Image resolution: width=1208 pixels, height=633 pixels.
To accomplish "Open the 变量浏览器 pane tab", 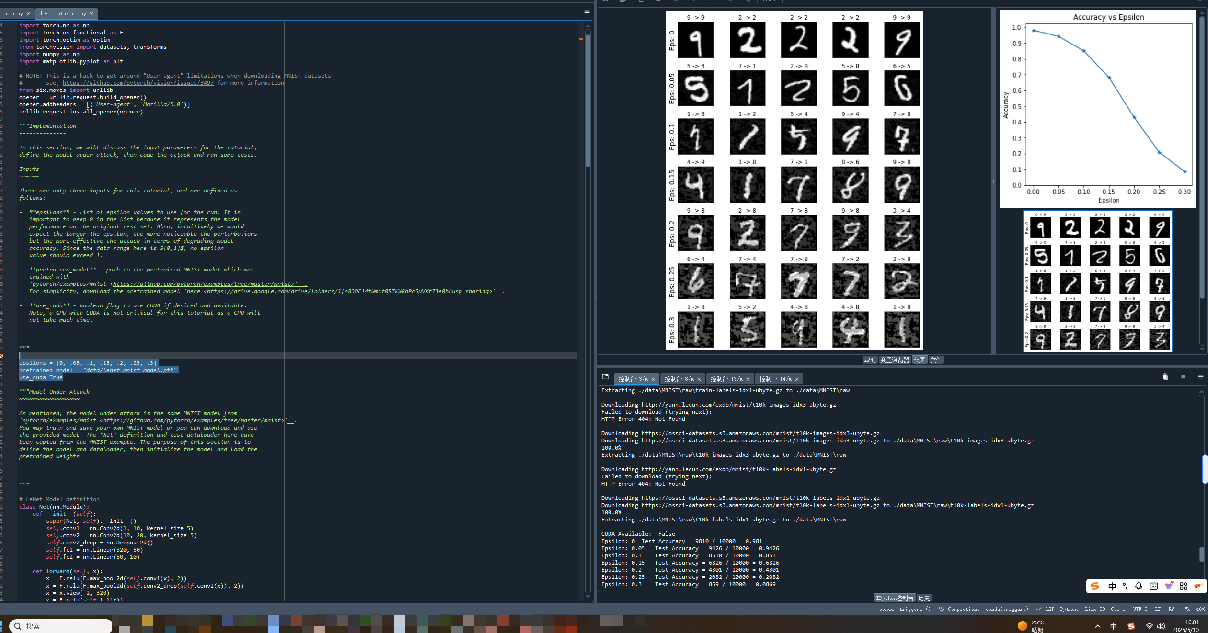I will (x=894, y=360).
